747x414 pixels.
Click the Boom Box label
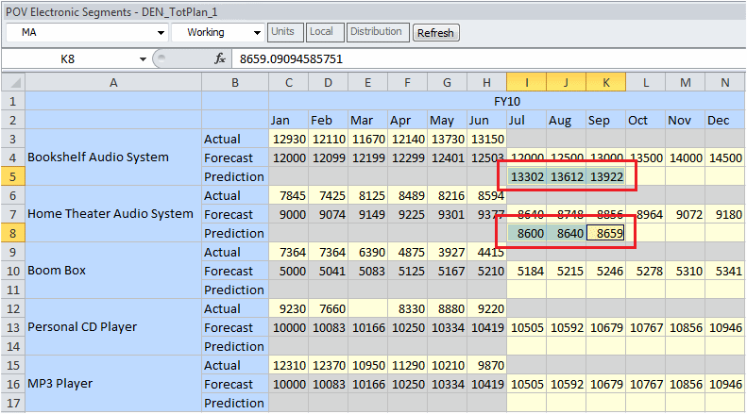tap(57, 271)
